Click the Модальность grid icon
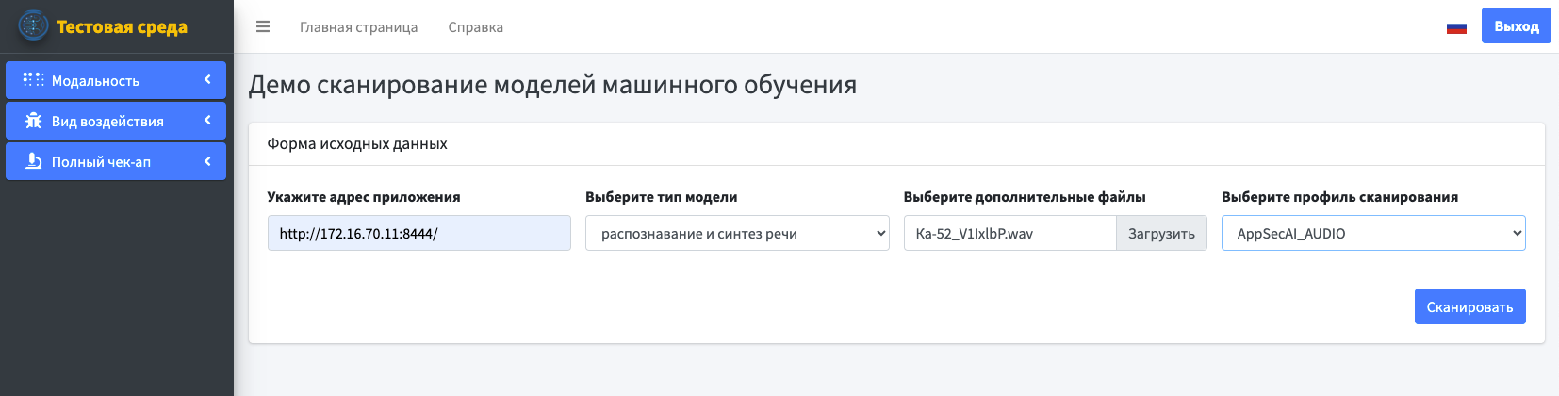 (x=33, y=80)
